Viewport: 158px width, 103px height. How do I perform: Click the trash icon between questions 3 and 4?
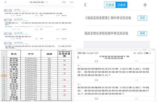tap(137, 80)
